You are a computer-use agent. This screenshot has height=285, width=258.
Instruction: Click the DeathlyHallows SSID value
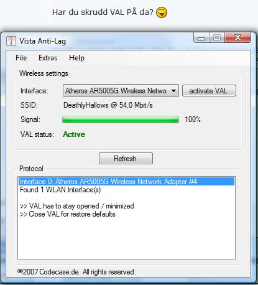pyautogui.click(x=108, y=105)
